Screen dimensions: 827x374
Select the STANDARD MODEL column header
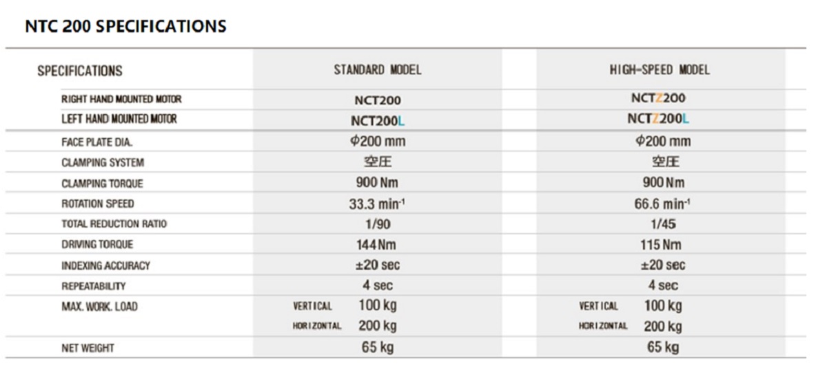(377, 70)
